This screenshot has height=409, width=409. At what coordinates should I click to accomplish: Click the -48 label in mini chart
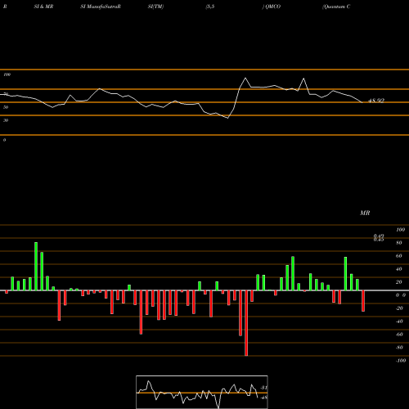coord(263,398)
